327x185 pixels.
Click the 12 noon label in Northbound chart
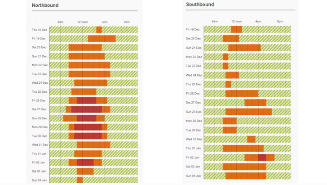(83, 22)
